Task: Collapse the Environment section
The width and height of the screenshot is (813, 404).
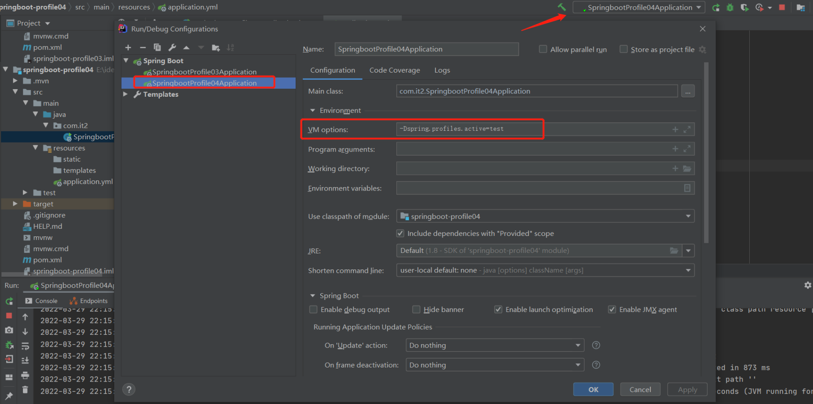Action: coord(313,110)
